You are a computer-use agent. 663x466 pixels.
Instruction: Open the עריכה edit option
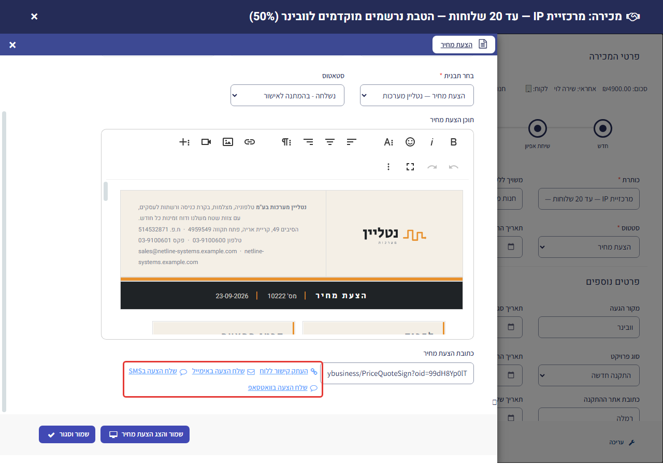pyautogui.click(x=622, y=442)
